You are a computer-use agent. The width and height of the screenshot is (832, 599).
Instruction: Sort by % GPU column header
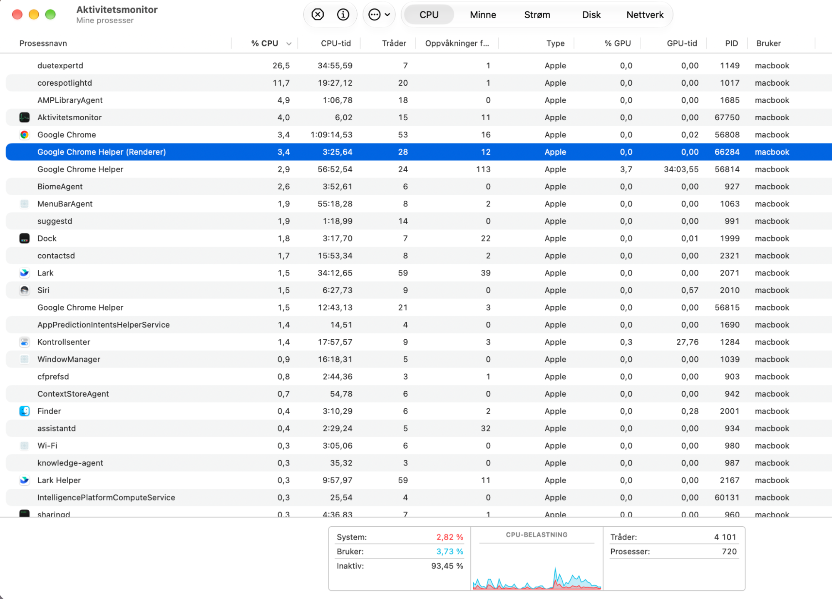(618, 43)
